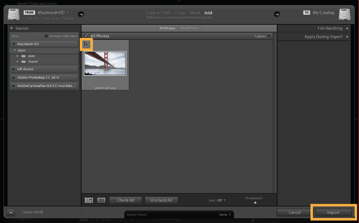
Task: Click the Import button
Action: point(333,213)
